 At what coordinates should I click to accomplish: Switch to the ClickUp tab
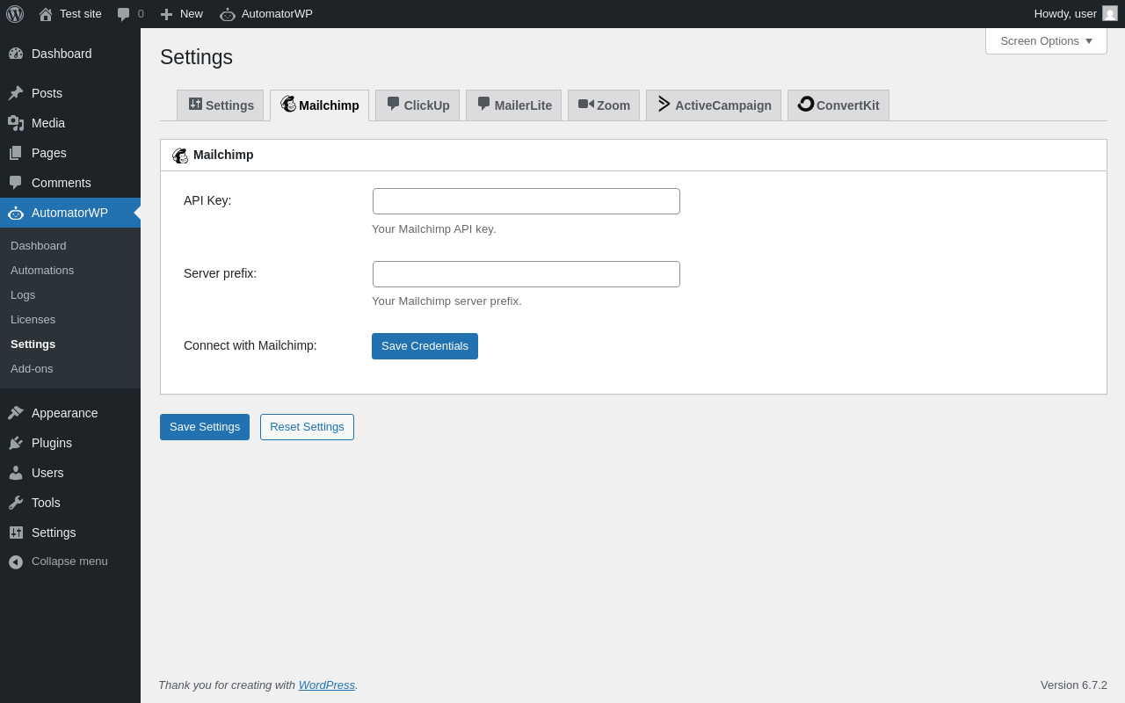(417, 105)
